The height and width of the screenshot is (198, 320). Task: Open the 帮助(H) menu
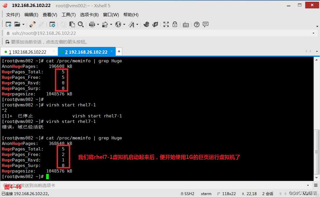coord(131,15)
